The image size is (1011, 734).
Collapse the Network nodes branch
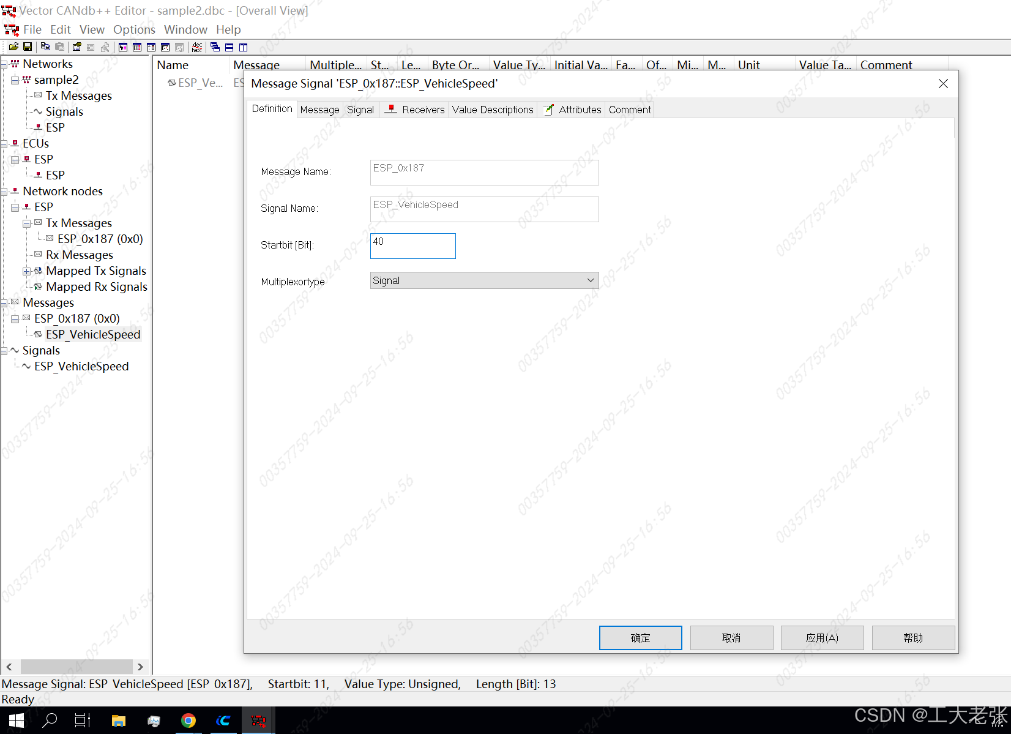[x=4, y=191]
